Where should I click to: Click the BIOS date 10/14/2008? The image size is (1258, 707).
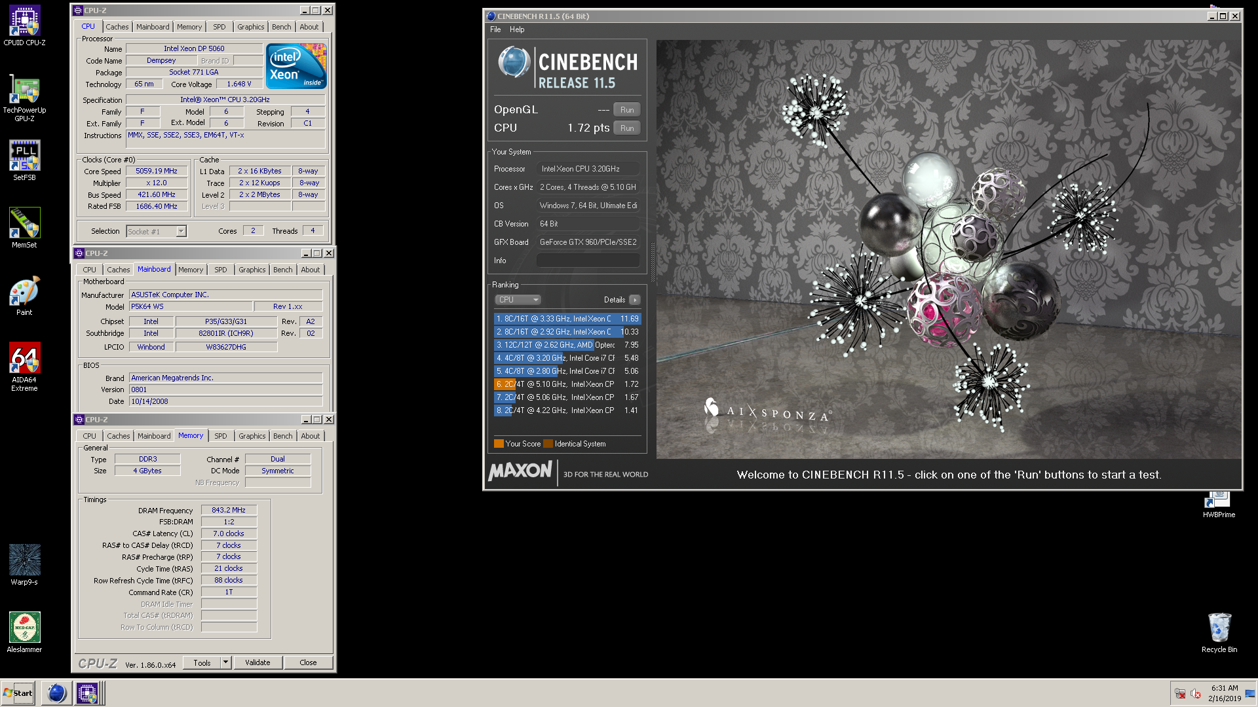[x=225, y=401]
